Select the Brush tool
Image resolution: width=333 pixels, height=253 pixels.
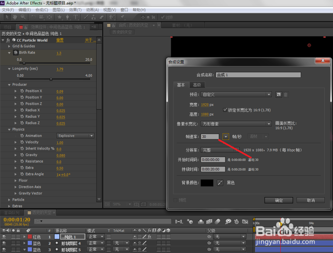[x=86, y=17]
